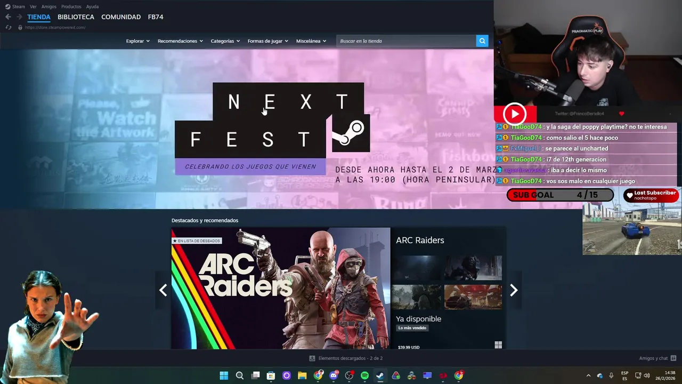The width and height of the screenshot is (682, 384).
Task: Open the Productos menu
Action: (x=71, y=6)
